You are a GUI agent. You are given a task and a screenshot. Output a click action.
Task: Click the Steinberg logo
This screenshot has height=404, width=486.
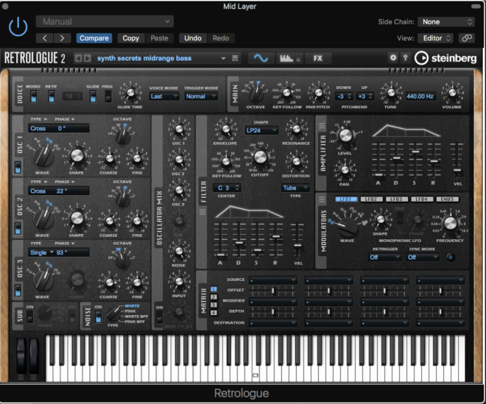[x=446, y=57]
